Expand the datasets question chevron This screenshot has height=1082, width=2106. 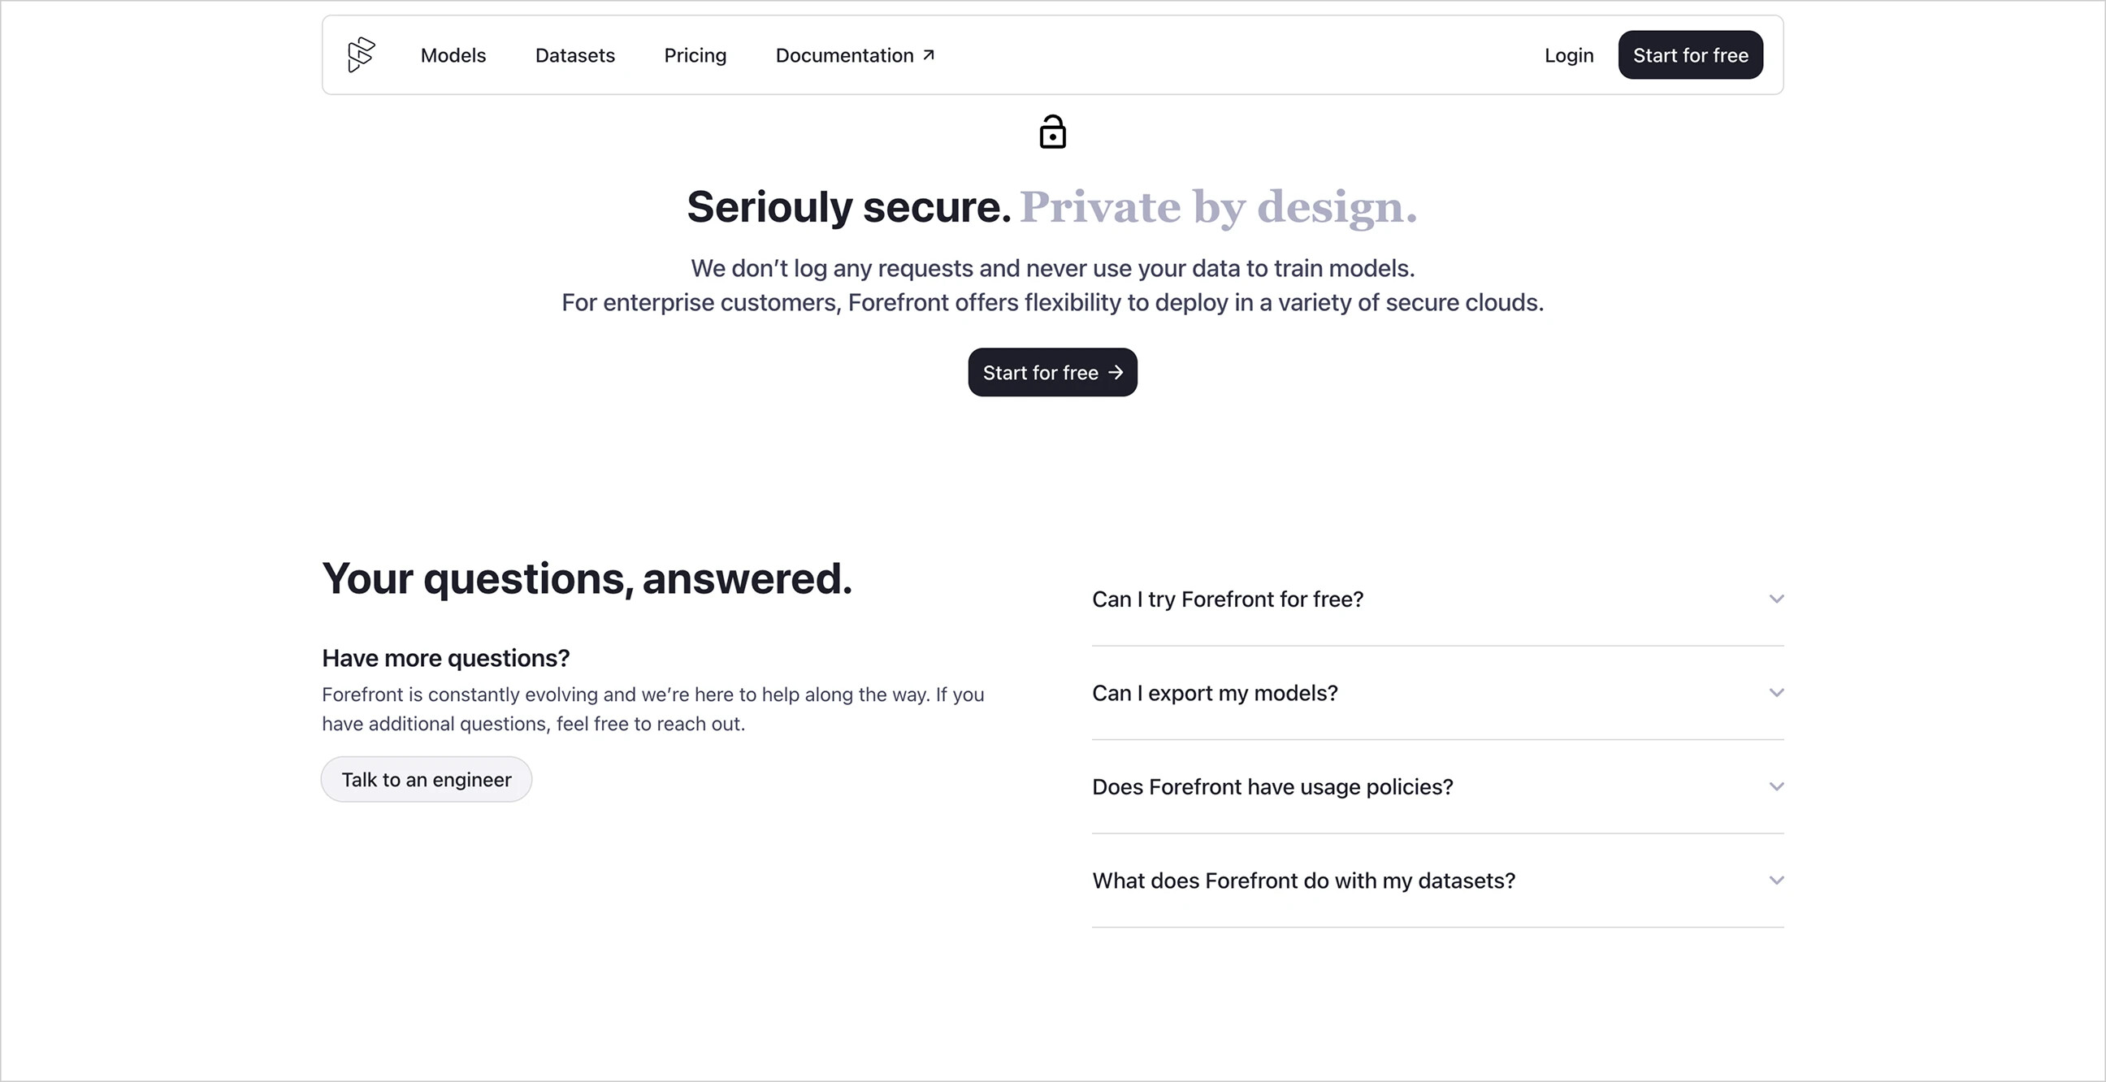[x=1775, y=881]
